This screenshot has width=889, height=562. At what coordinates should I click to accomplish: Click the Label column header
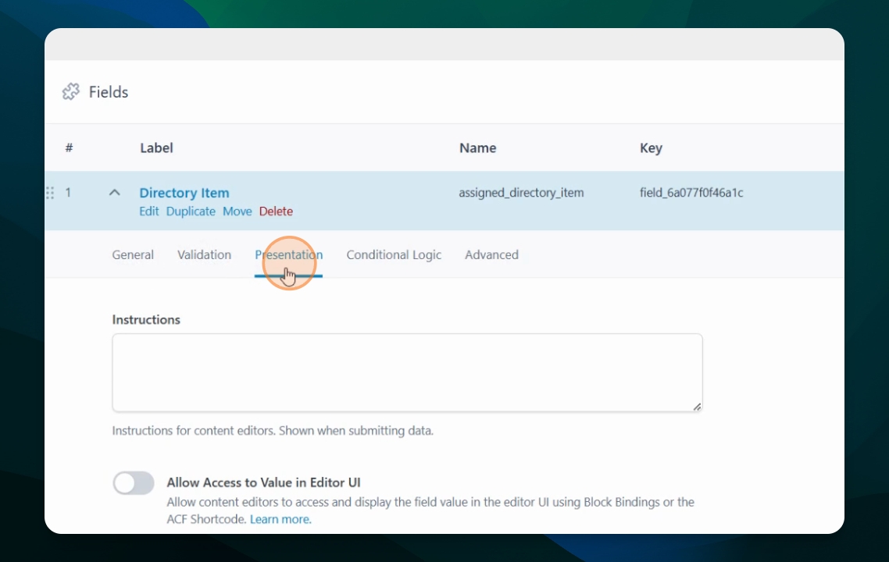pyautogui.click(x=156, y=148)
